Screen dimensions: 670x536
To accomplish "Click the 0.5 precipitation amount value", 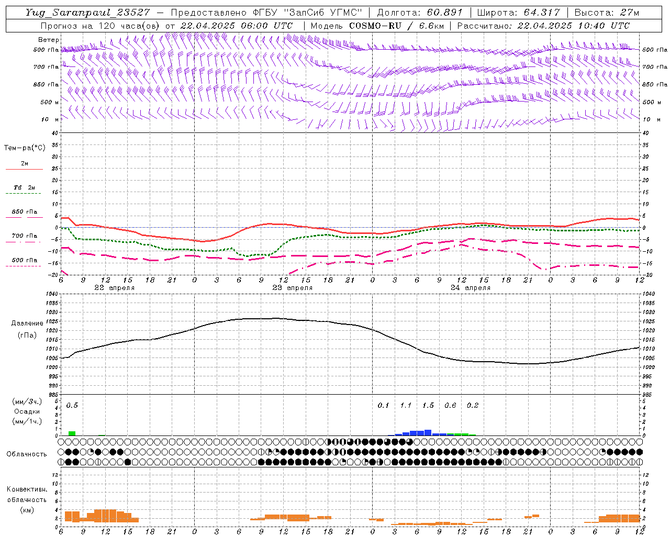I will 72,406.
